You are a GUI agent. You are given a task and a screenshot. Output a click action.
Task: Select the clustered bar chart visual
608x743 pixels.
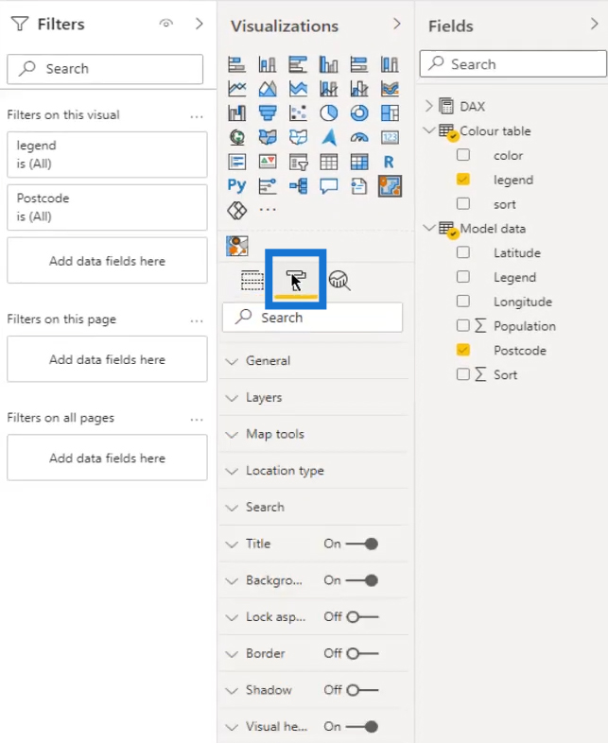298,64
